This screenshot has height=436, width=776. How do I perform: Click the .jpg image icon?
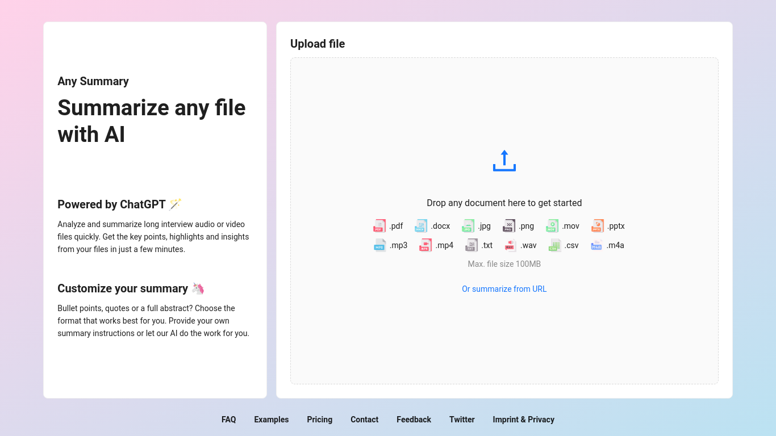click(x=467, y=225)
